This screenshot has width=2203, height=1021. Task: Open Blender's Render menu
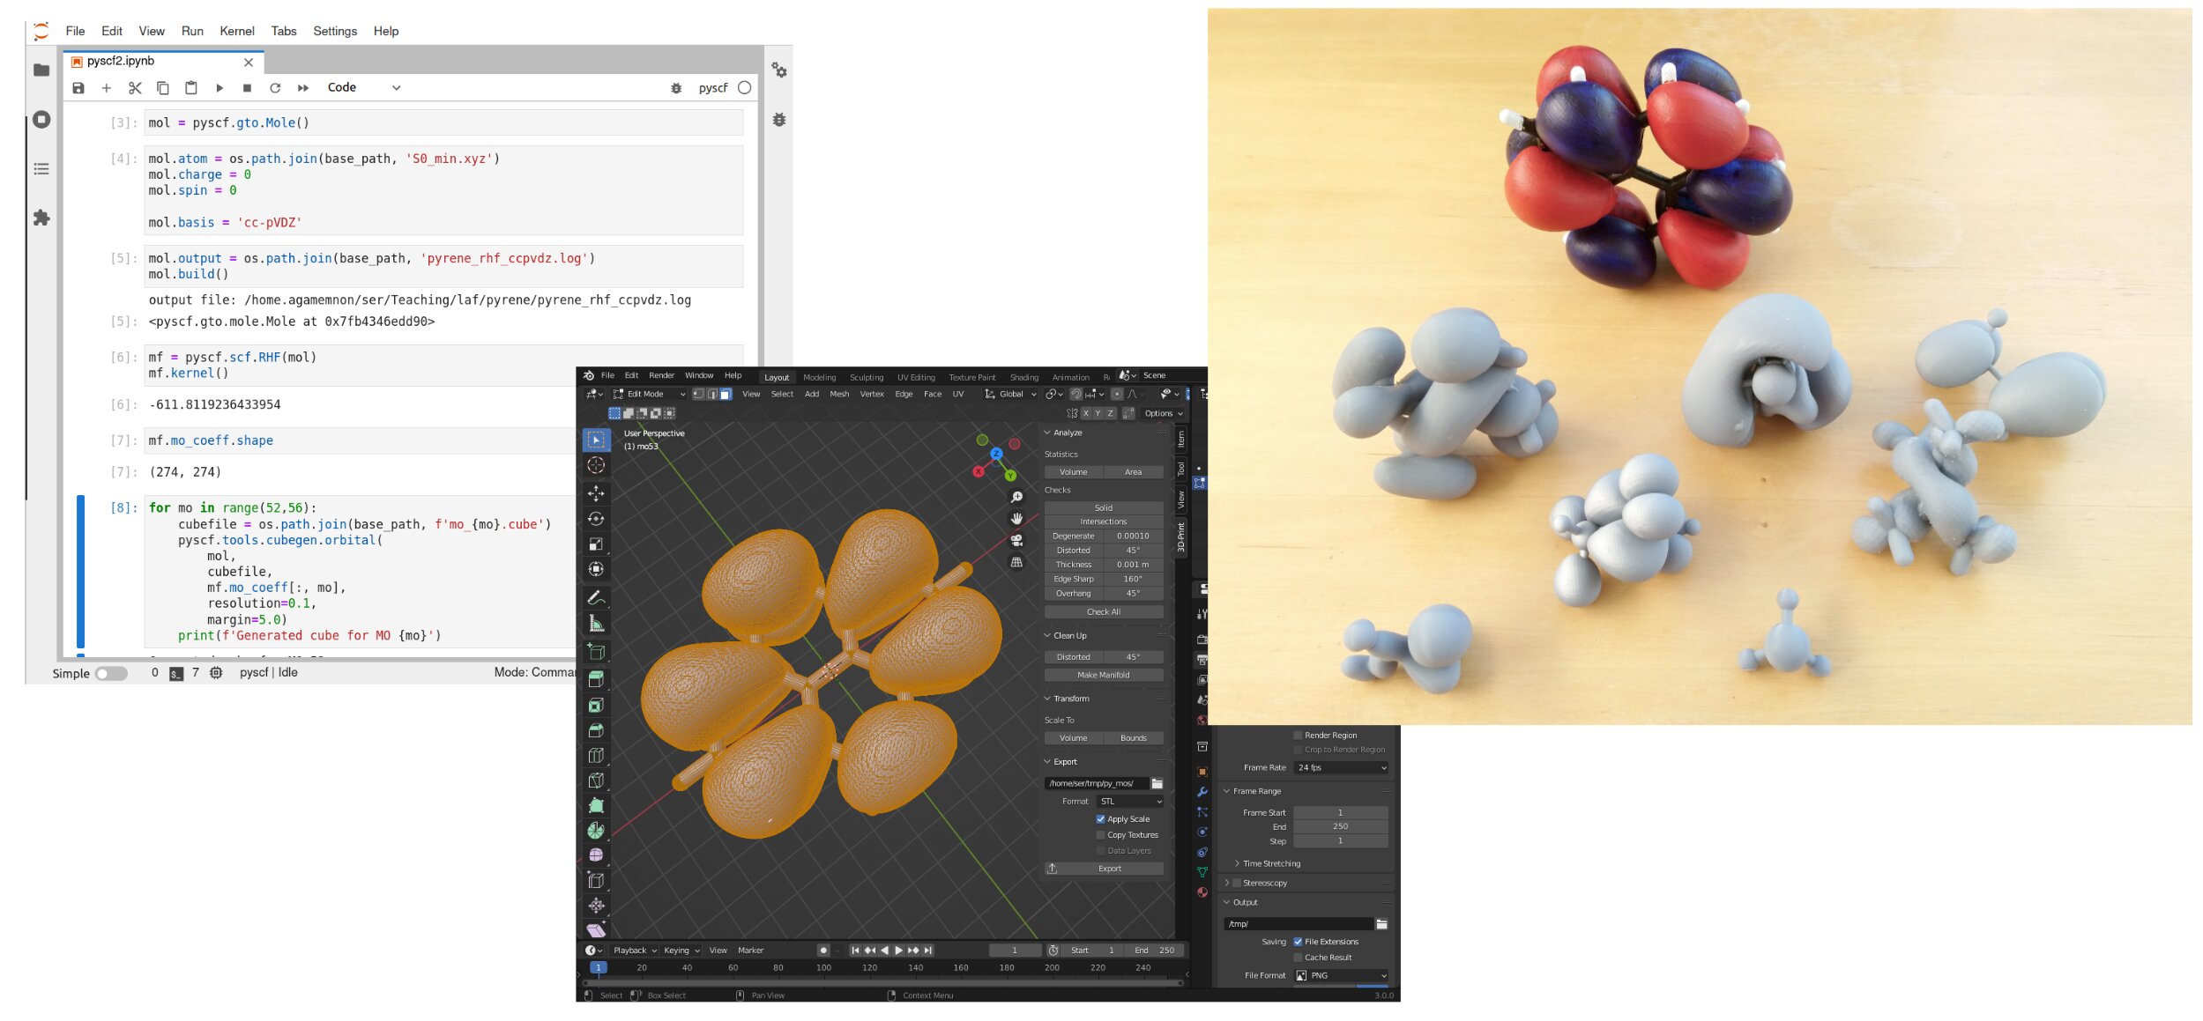pos(661,375)
